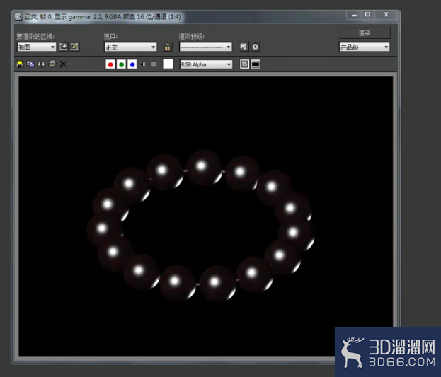The width and height of the screenshot is (441, 377).
Task: Click the Render button
Action: (365, 33)
